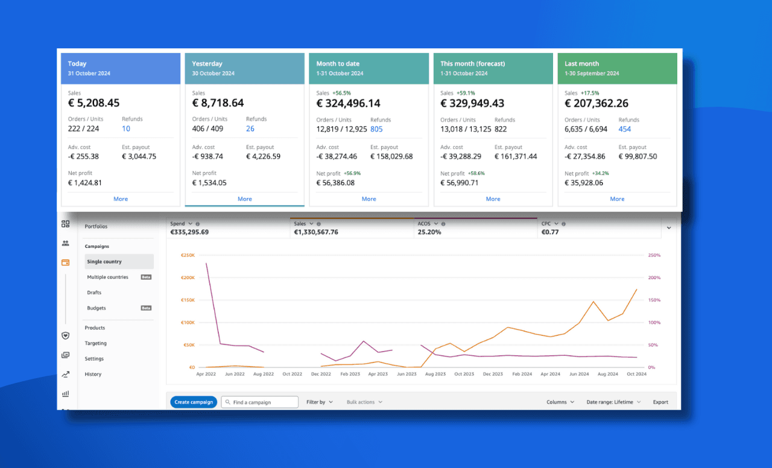Open the dashboard grid icon in sidebar
This screenshot has height=468, width=772.
(x=65, y=224)
